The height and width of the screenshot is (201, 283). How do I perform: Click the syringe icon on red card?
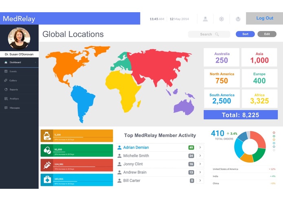(47, 165)
